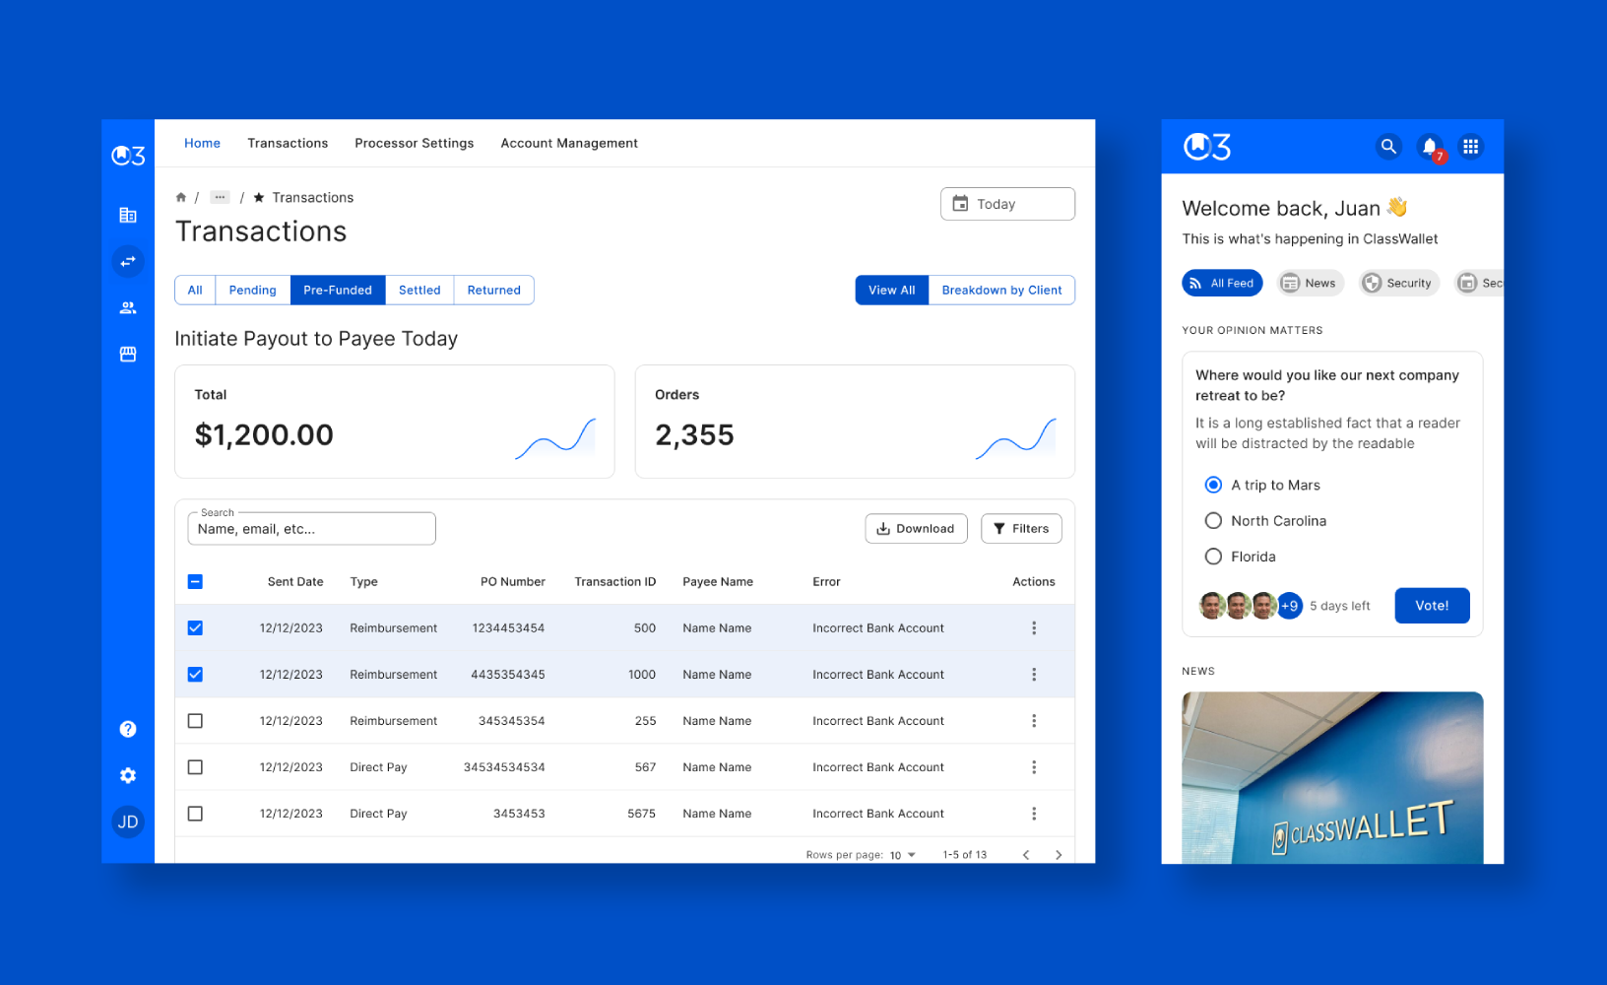The image size is (1607, 985).
Task: Click the +9 voters avatar stack
Action: pos(1288,605)
